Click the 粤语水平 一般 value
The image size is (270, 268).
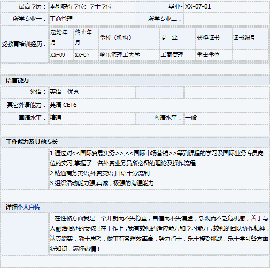coord(191,118)
